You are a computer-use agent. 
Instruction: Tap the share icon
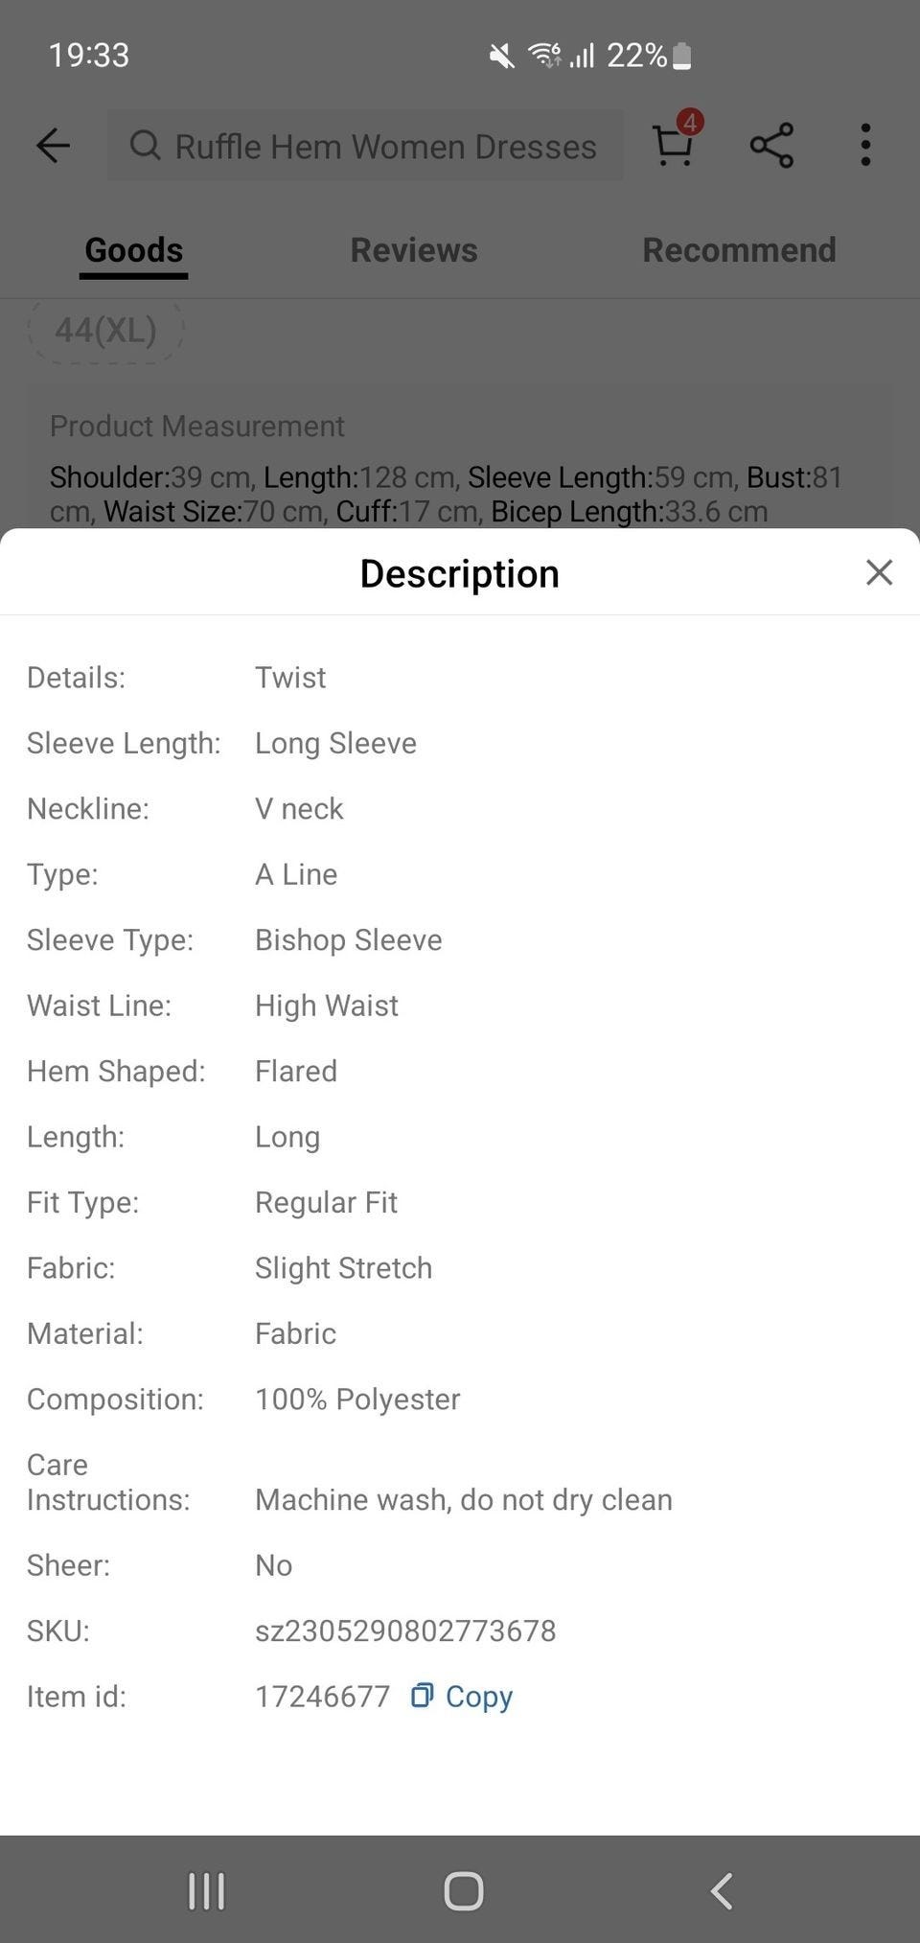click(771, 146)
